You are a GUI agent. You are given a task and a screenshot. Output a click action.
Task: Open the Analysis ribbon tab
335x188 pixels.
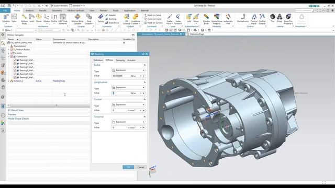[x=29, y=10]
